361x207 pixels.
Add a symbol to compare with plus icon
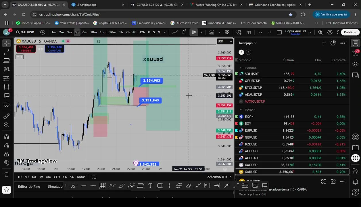click(x=43, y=32)
